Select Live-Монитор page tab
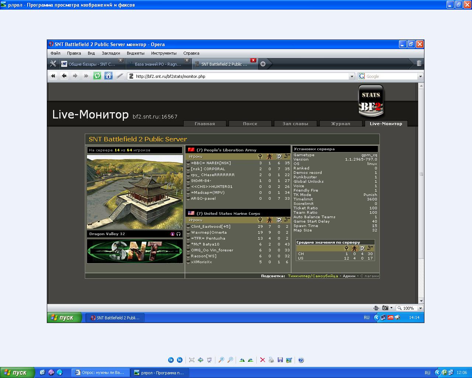Image resolution: width=472 pixels, height=378 pixels. pos(386,124)
